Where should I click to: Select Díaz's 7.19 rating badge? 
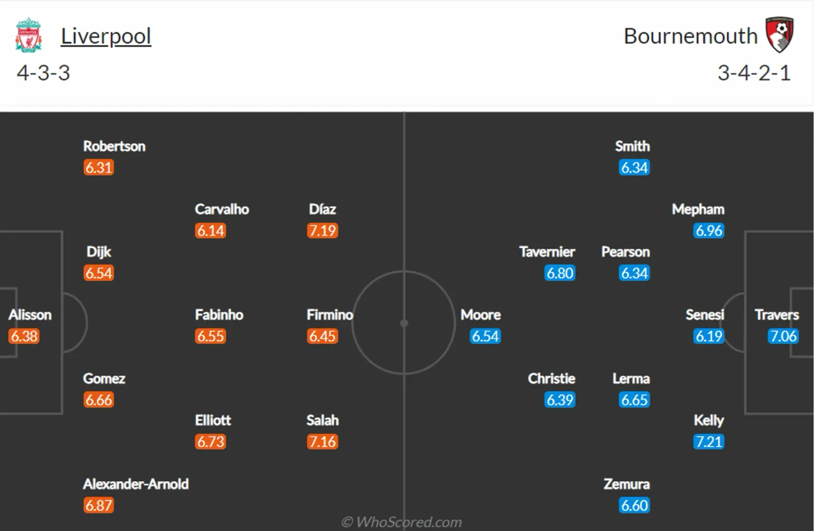(x=322, y=230)
